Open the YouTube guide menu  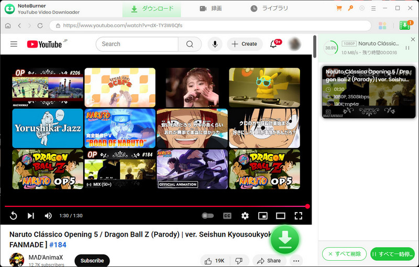tap(14, 44)
